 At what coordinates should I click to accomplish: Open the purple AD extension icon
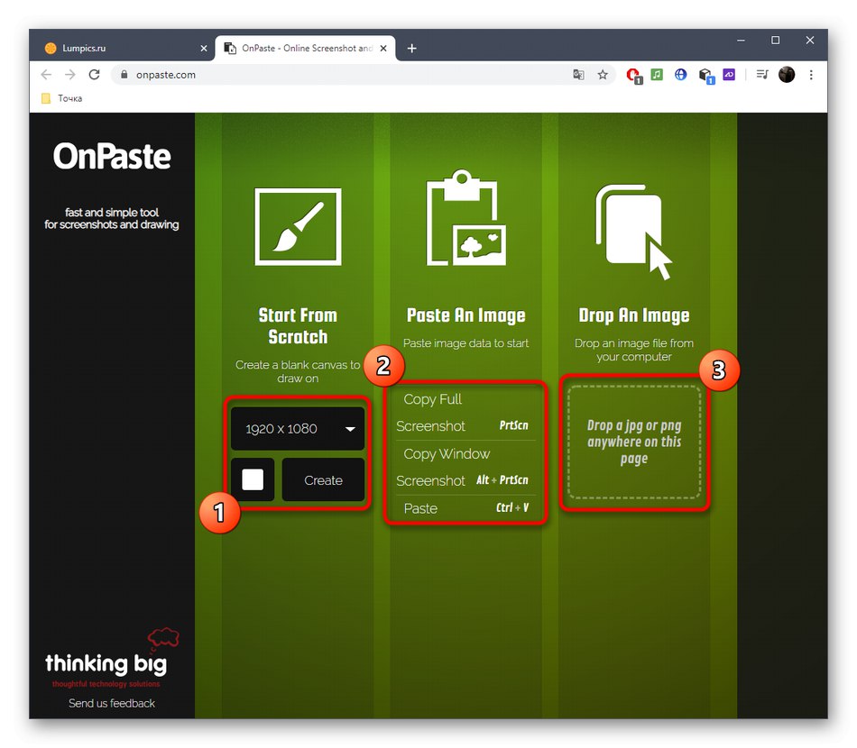(729, 75)
